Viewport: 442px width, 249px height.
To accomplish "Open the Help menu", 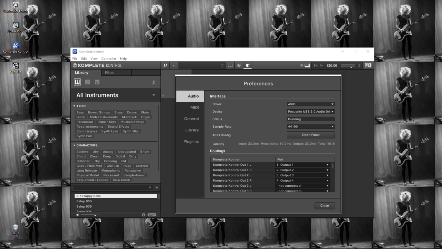I will (123, 59).
